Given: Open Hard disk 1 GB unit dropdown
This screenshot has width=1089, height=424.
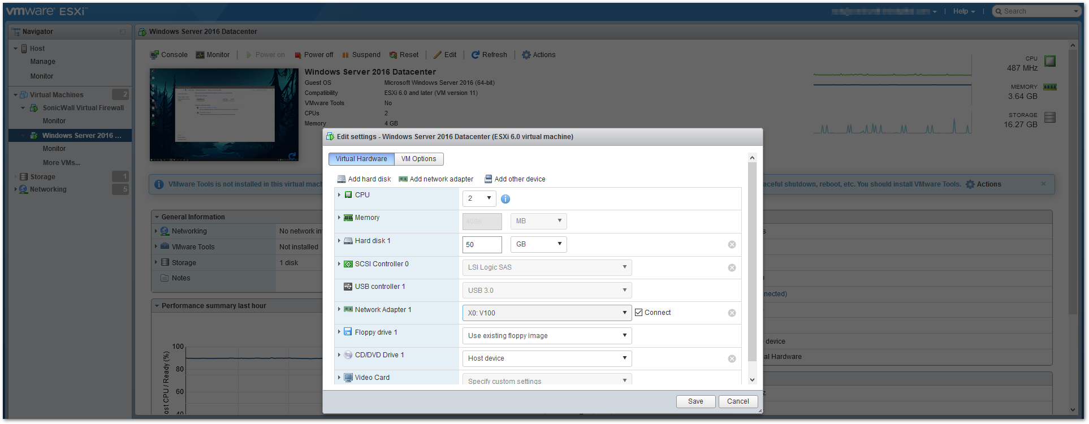Looking at the screenshot, I should click(538, 244).
